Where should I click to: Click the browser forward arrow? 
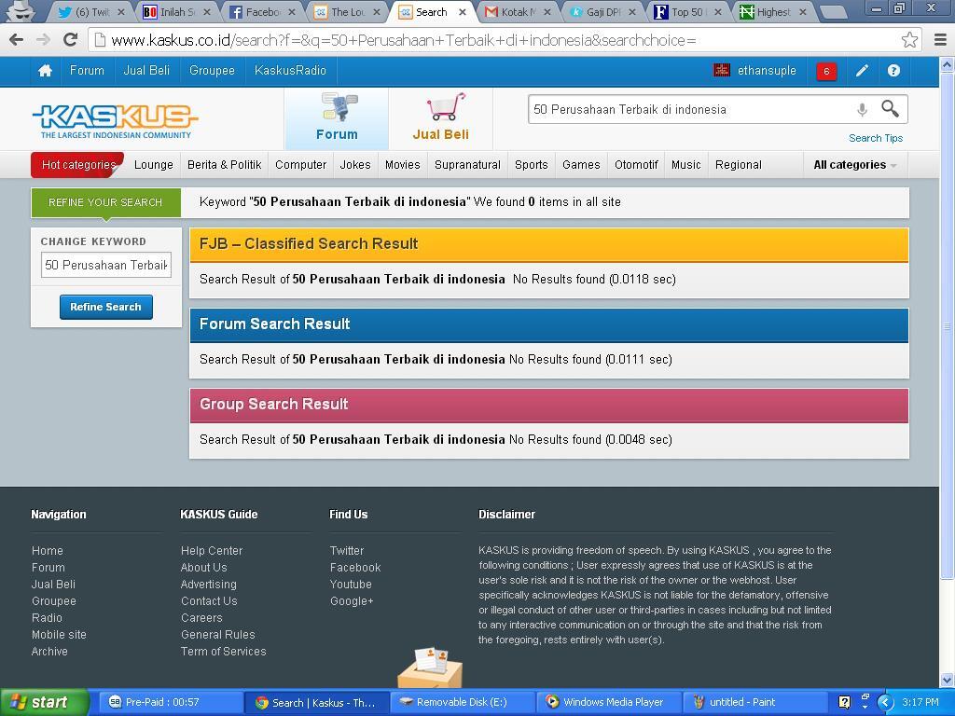[x=43, y=40]
